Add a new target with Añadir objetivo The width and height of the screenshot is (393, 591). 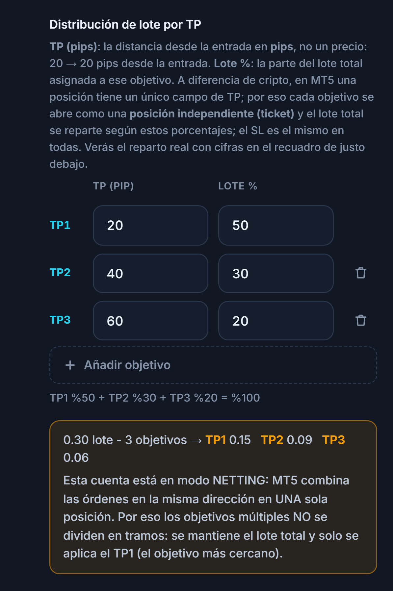coord(213,365)
